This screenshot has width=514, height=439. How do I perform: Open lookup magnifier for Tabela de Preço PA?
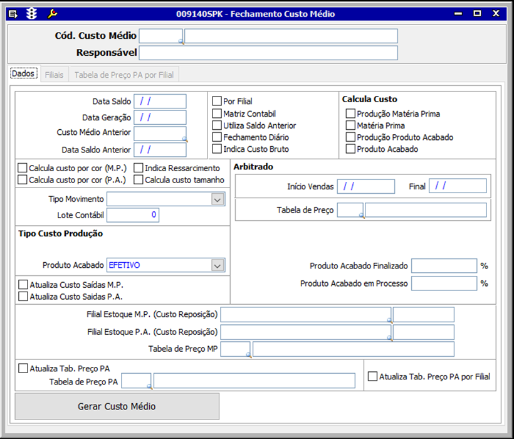(x=149, y=387)
